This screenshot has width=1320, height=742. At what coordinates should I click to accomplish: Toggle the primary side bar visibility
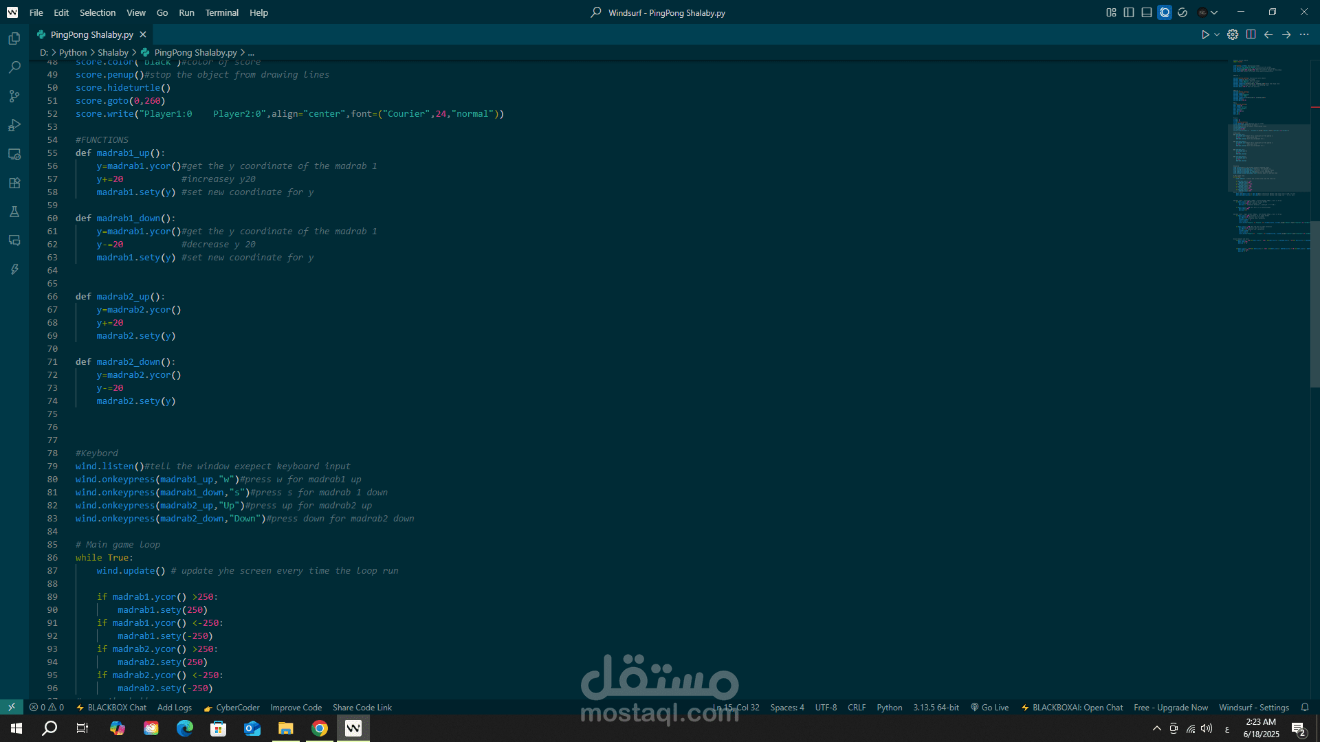click(x=1129, y=12)
